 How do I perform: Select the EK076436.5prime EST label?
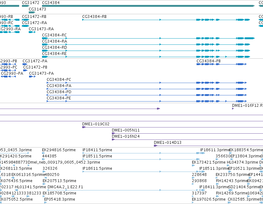(x=16, y=181)
